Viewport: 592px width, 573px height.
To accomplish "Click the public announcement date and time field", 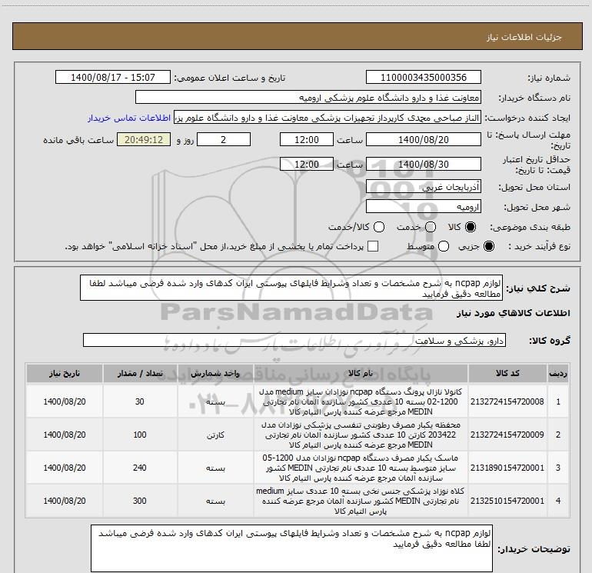I will tap(116, 78).
